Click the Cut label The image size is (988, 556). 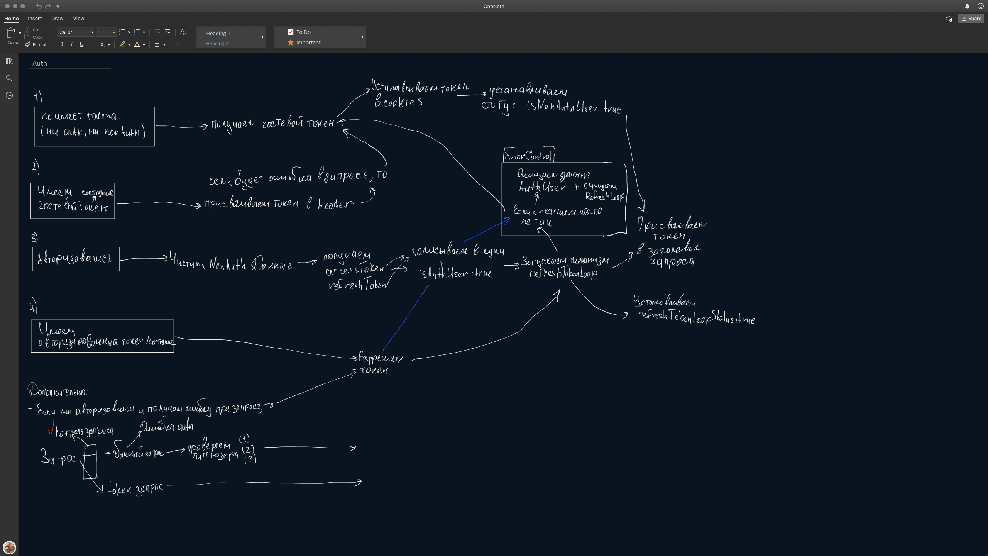[x=36, y=30]
